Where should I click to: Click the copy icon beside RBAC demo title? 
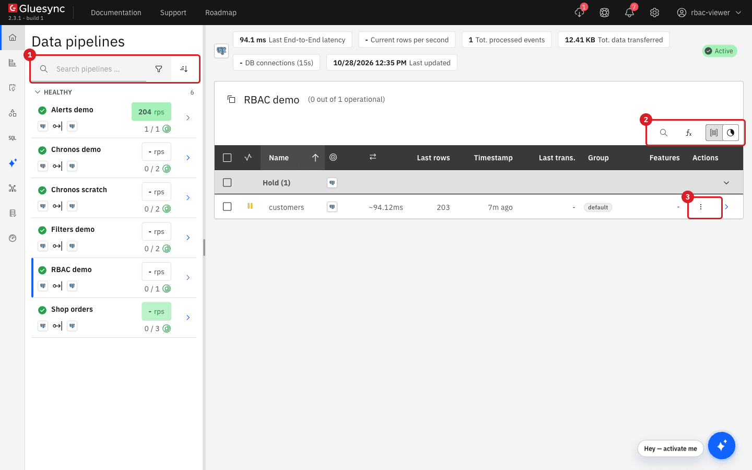(x=231, y=99)
